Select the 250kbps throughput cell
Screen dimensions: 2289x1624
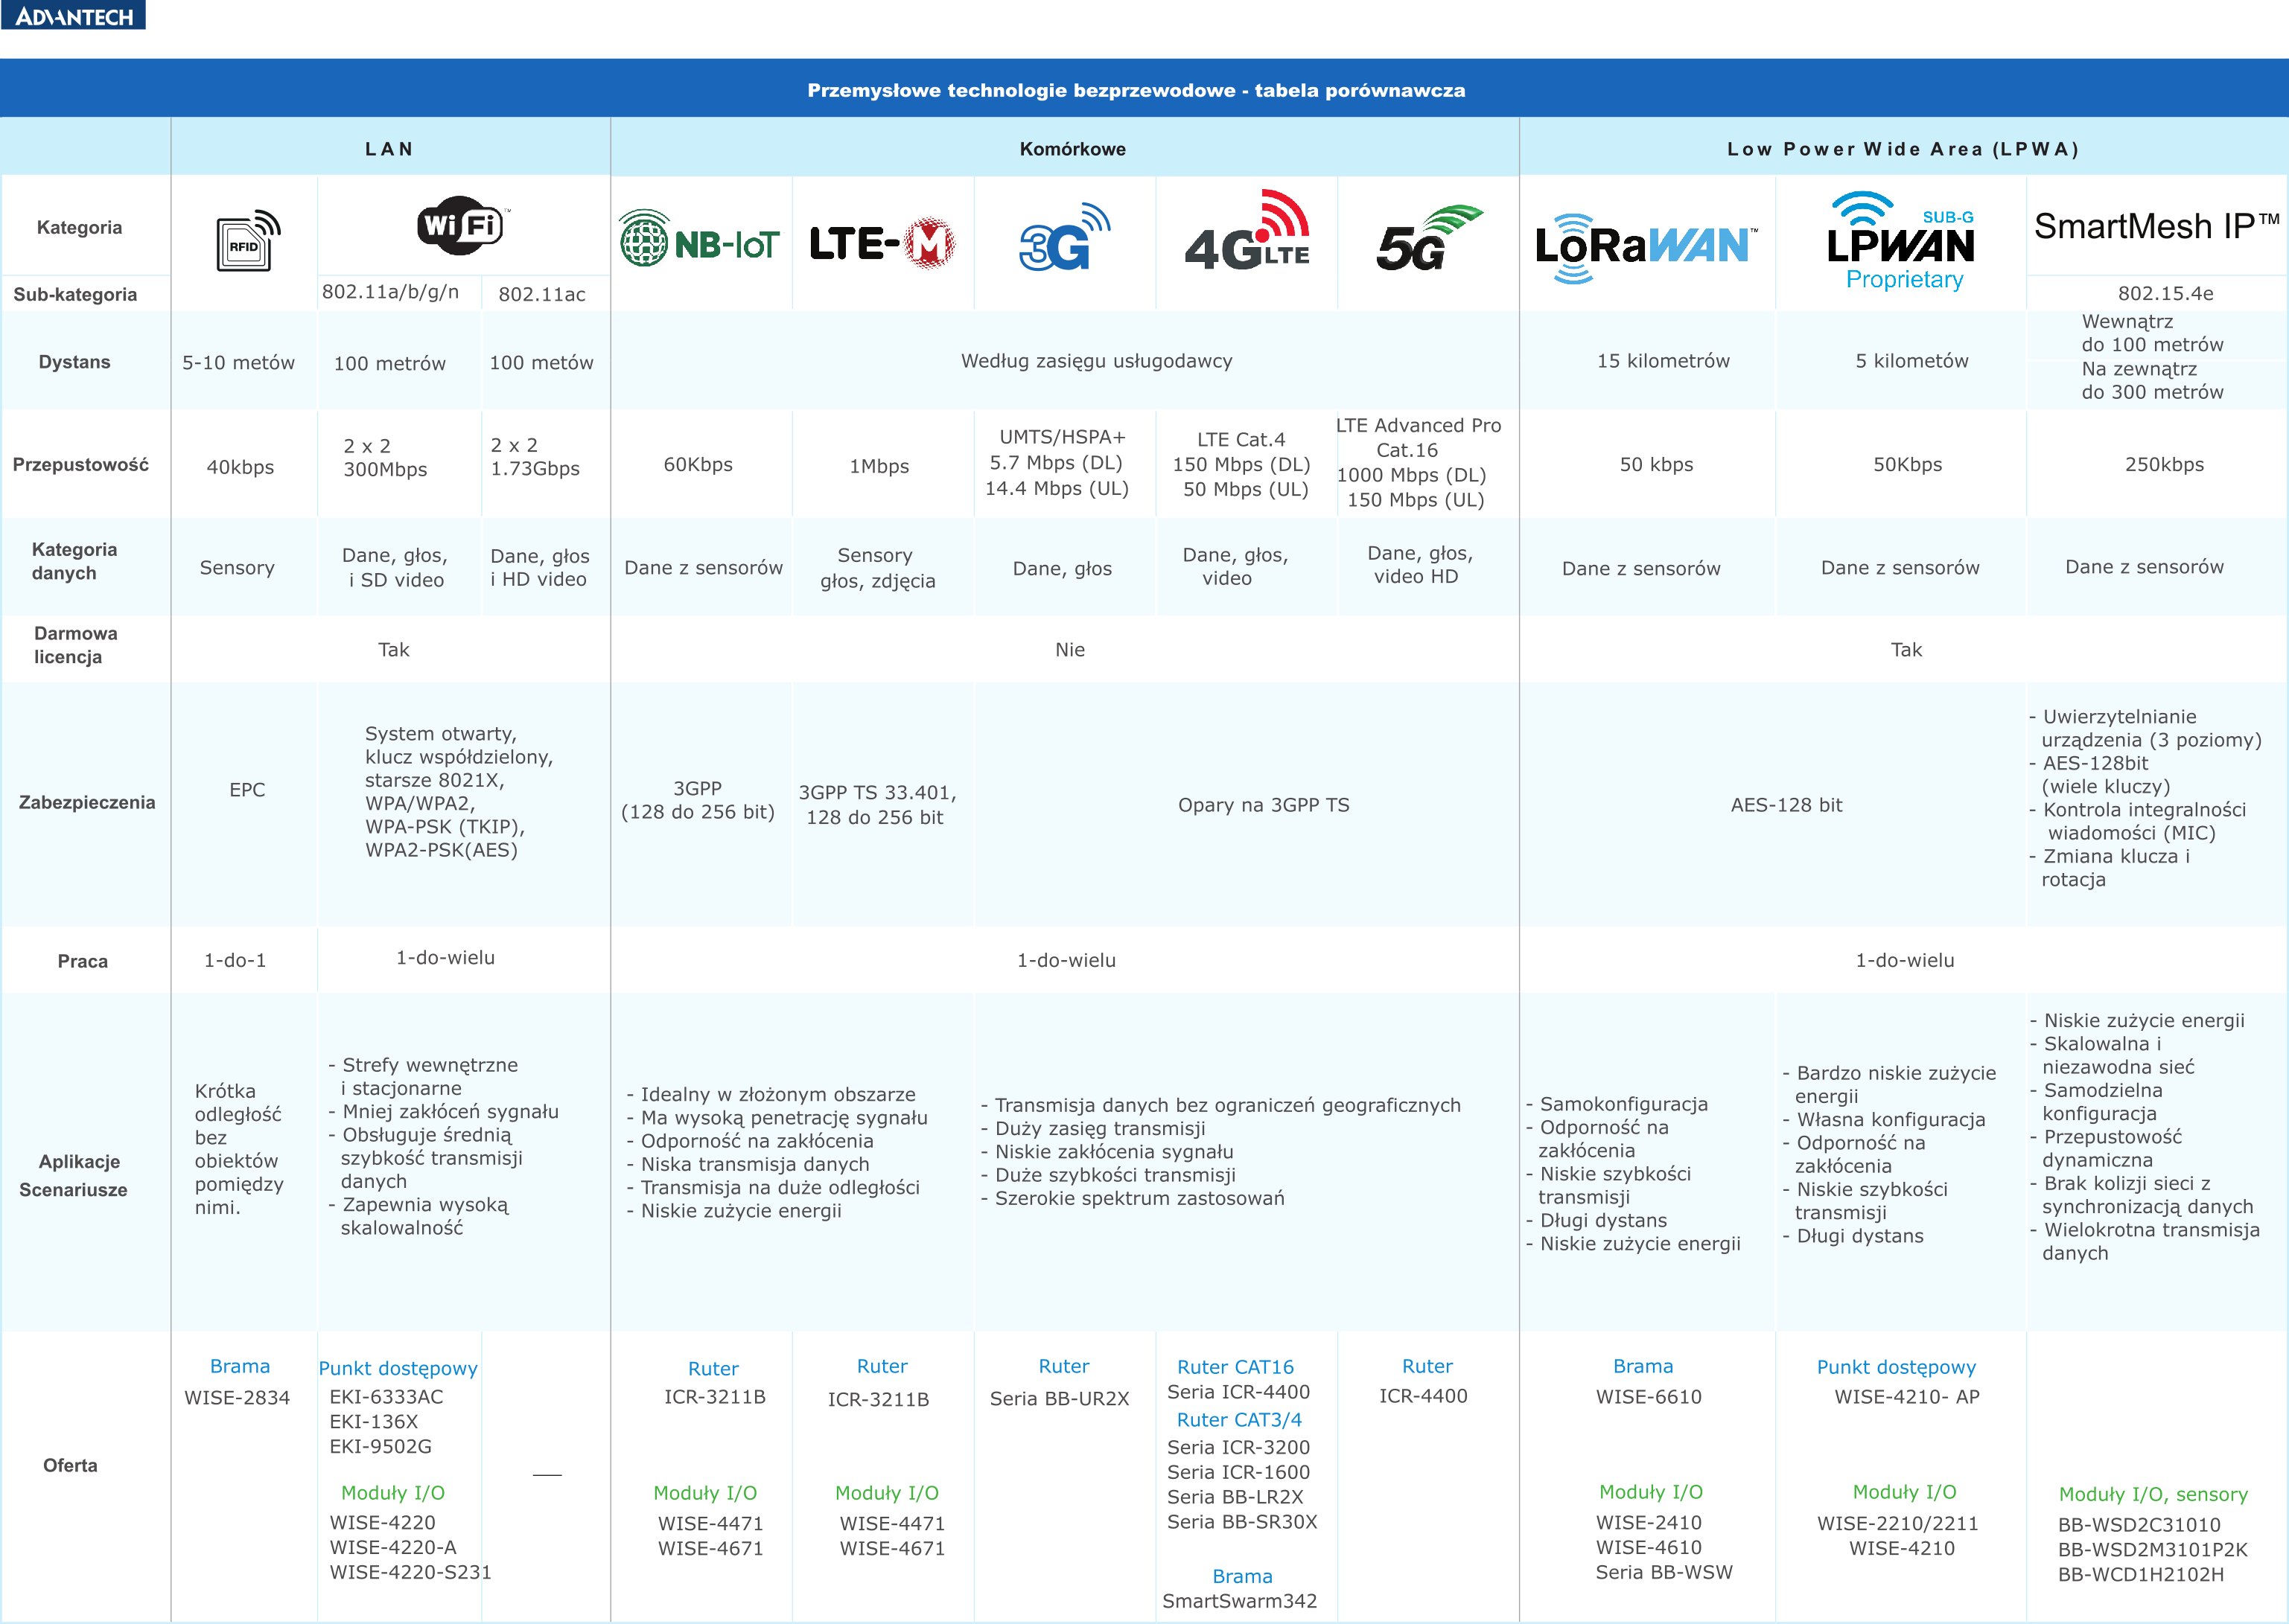(2165, 465)
